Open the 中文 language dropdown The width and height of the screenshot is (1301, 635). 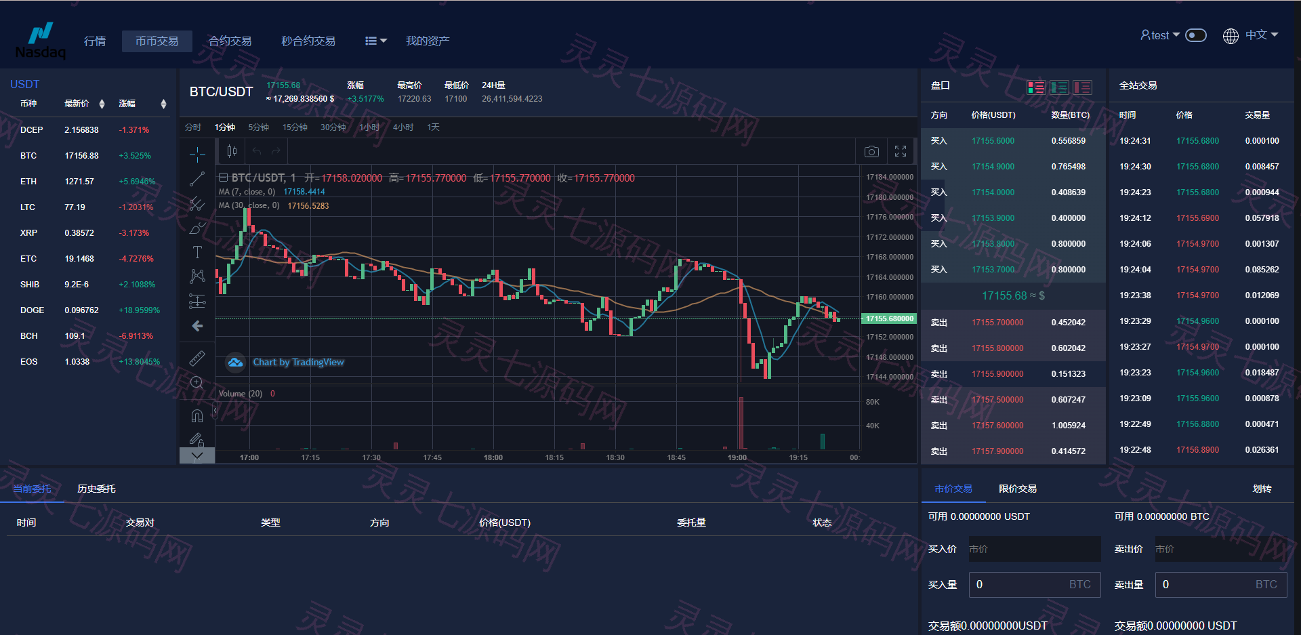[x=1262, y=35]
